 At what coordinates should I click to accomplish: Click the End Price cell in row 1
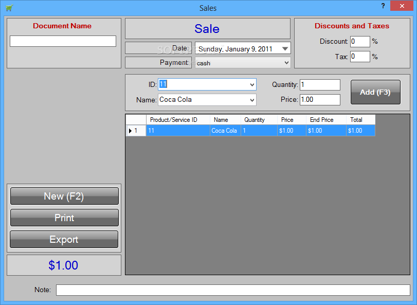tap(326, 131)
